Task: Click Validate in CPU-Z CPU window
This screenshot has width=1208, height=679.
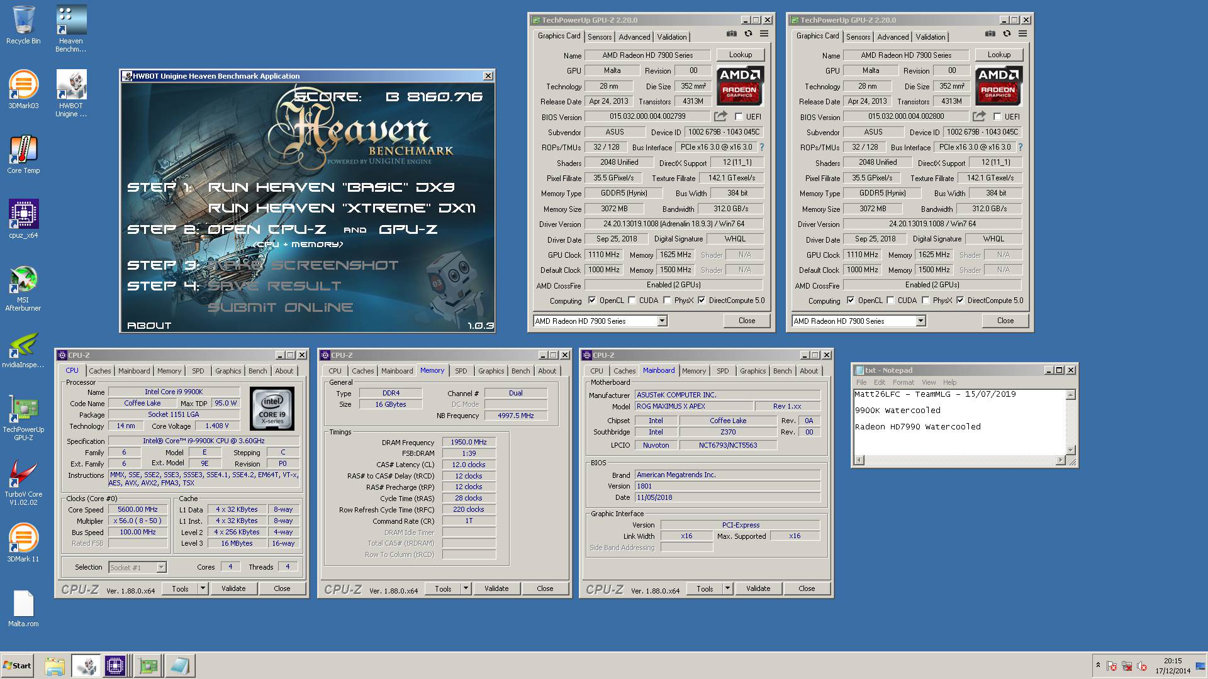Action: click(x=233, y=588)
